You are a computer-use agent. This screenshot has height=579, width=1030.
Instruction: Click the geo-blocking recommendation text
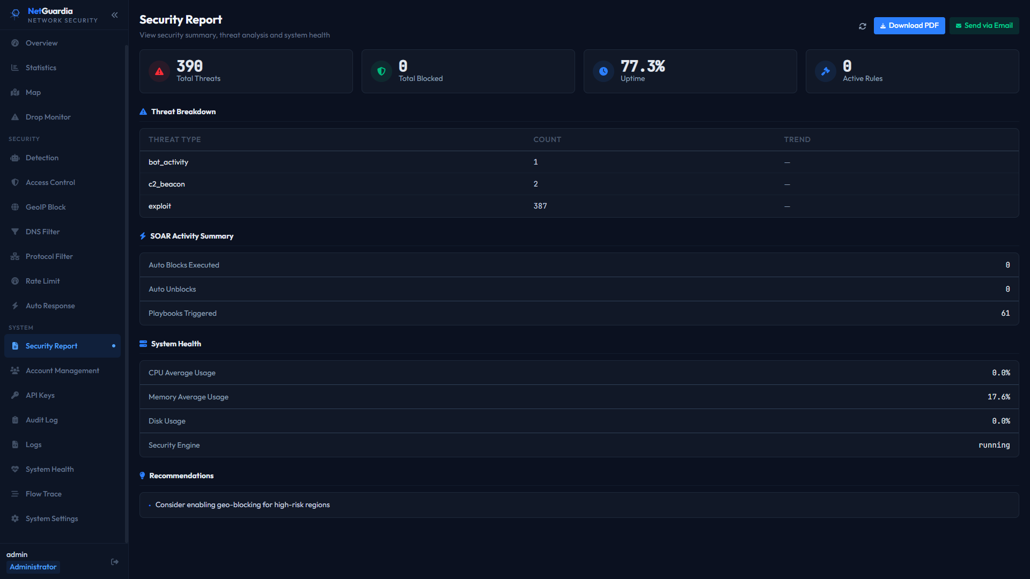[x=242, y=504]
